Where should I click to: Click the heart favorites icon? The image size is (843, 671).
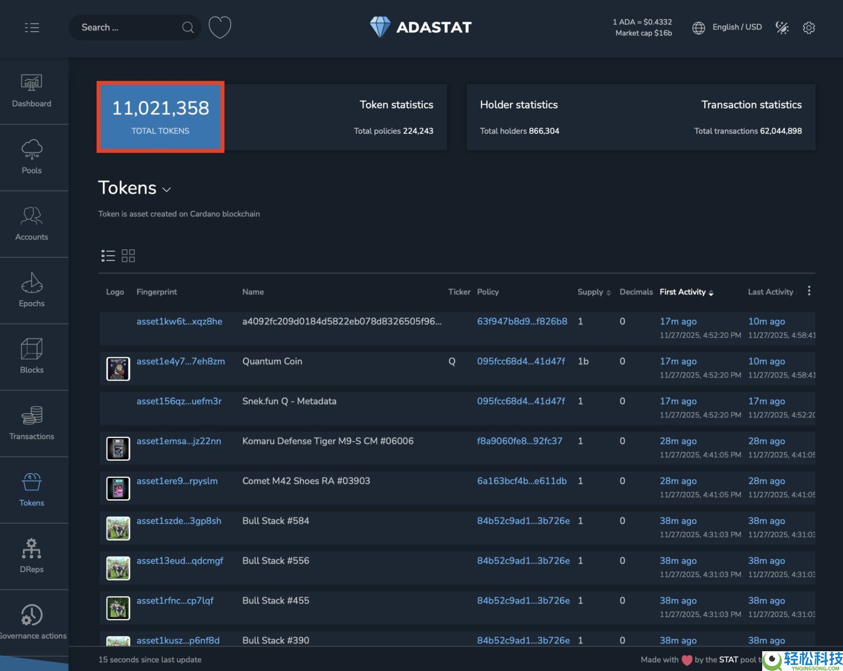(x=220, y=27)
